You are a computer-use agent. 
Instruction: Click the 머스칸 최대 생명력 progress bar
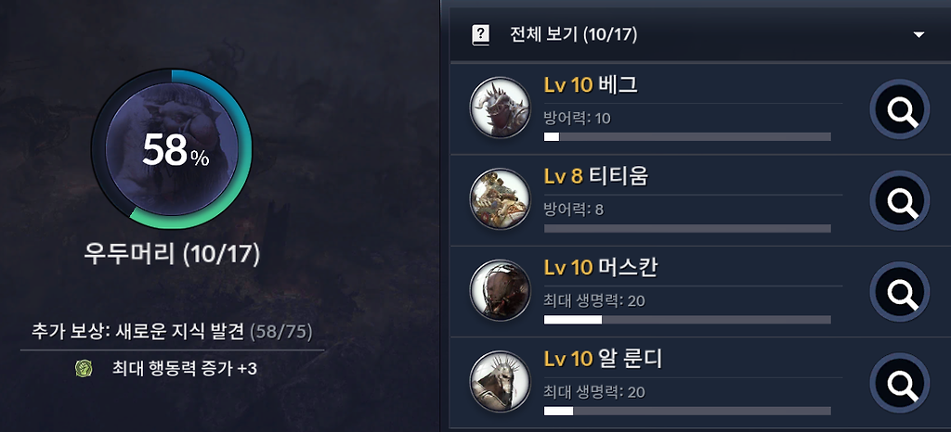tap(687, 320)
